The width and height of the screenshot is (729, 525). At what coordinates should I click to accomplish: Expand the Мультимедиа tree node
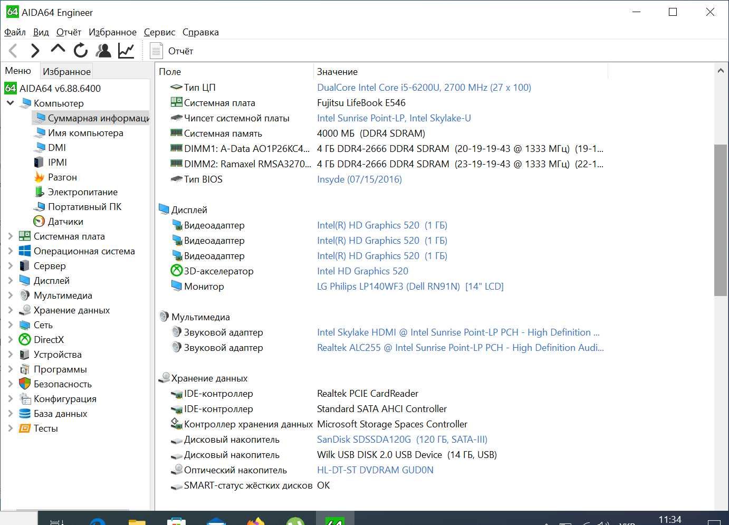pyautogui.click(x=10, y=295)
